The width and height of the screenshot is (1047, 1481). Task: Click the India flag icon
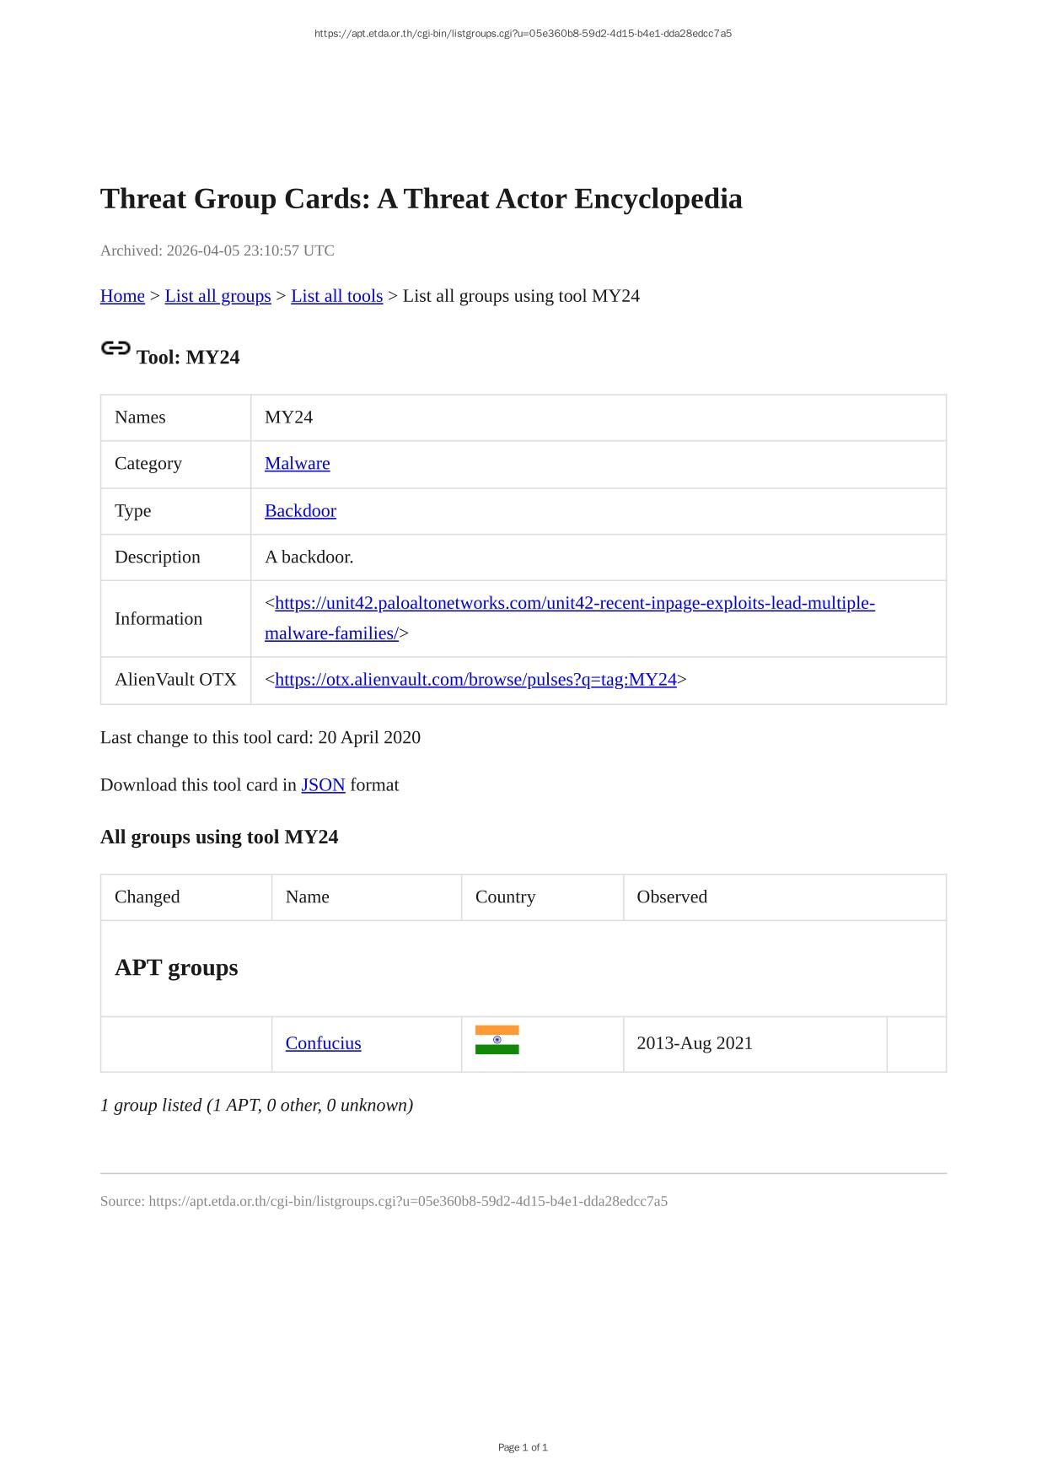point(497,1040)
